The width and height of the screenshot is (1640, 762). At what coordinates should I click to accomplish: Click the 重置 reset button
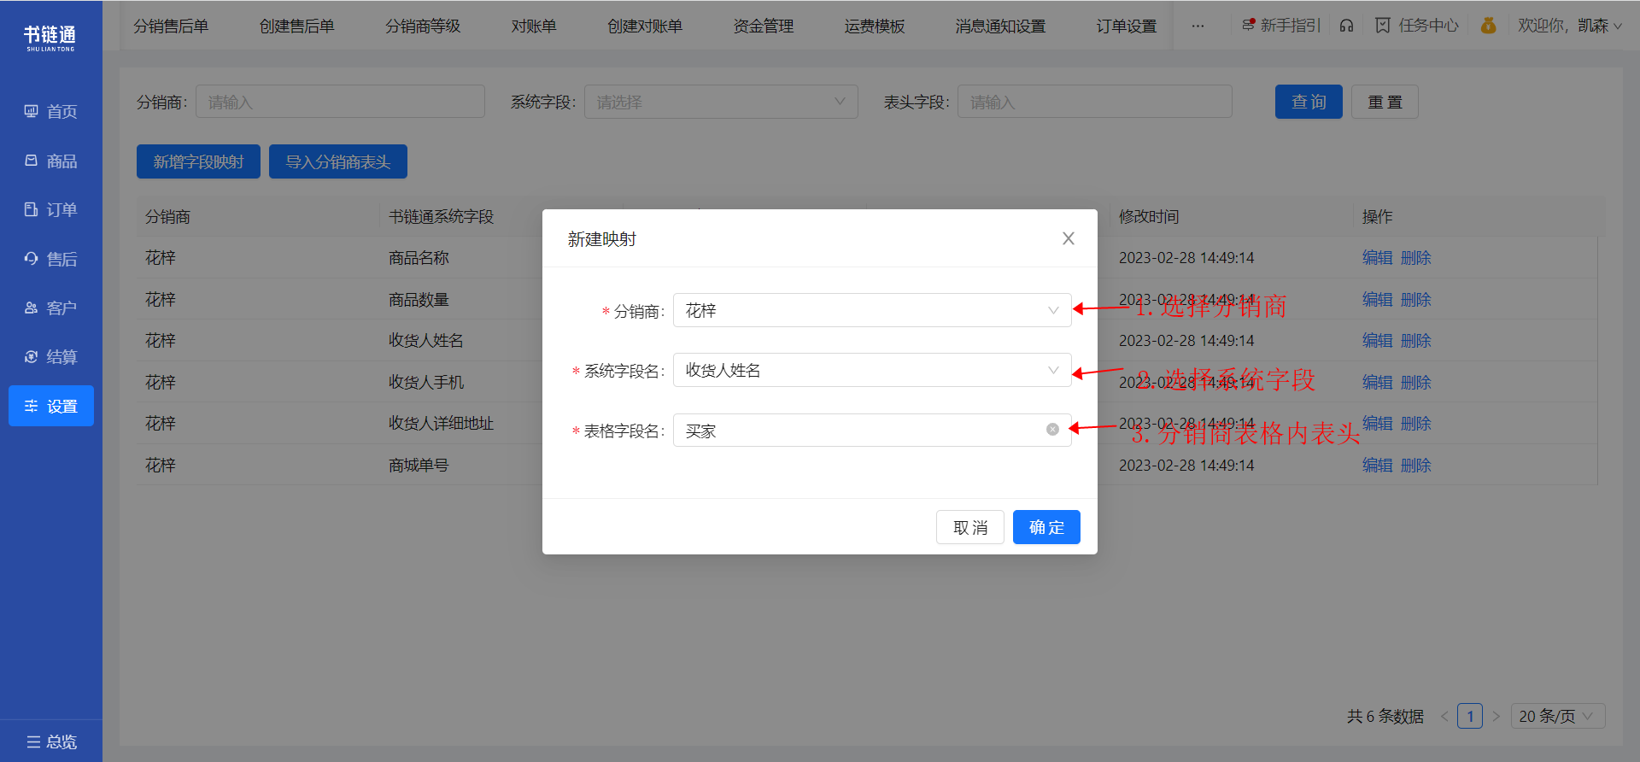[1385, 102]
